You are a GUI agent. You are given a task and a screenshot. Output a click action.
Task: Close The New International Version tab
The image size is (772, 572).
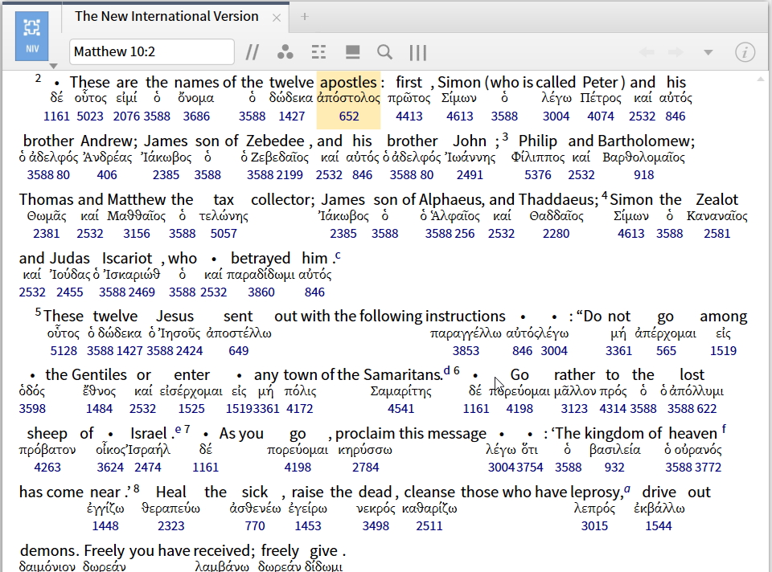click(x=277, y=18)
